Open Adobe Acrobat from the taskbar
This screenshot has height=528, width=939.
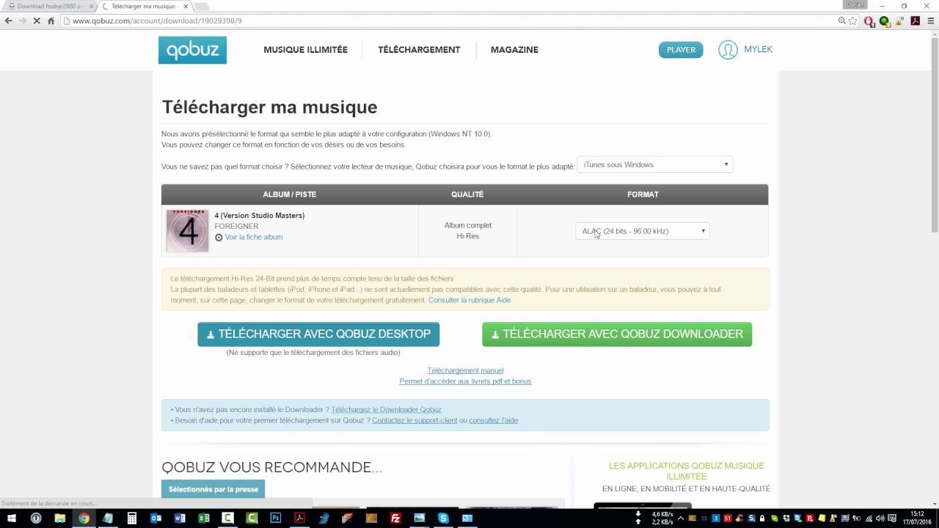click(x=299, y=518)
